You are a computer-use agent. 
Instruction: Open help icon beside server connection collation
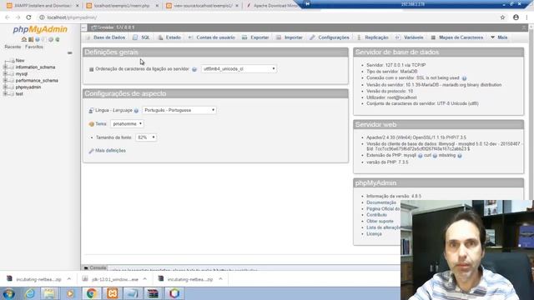[194, 69]
